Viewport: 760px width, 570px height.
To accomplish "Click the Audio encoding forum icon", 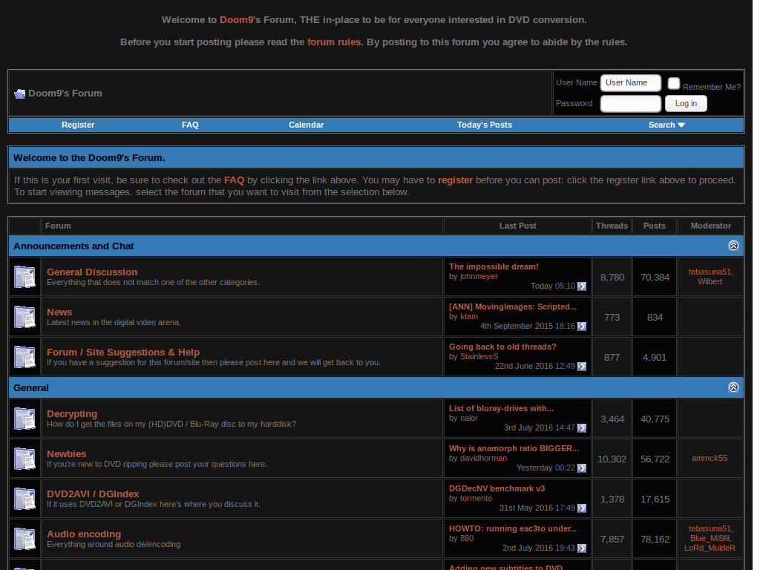I will 24,538.
